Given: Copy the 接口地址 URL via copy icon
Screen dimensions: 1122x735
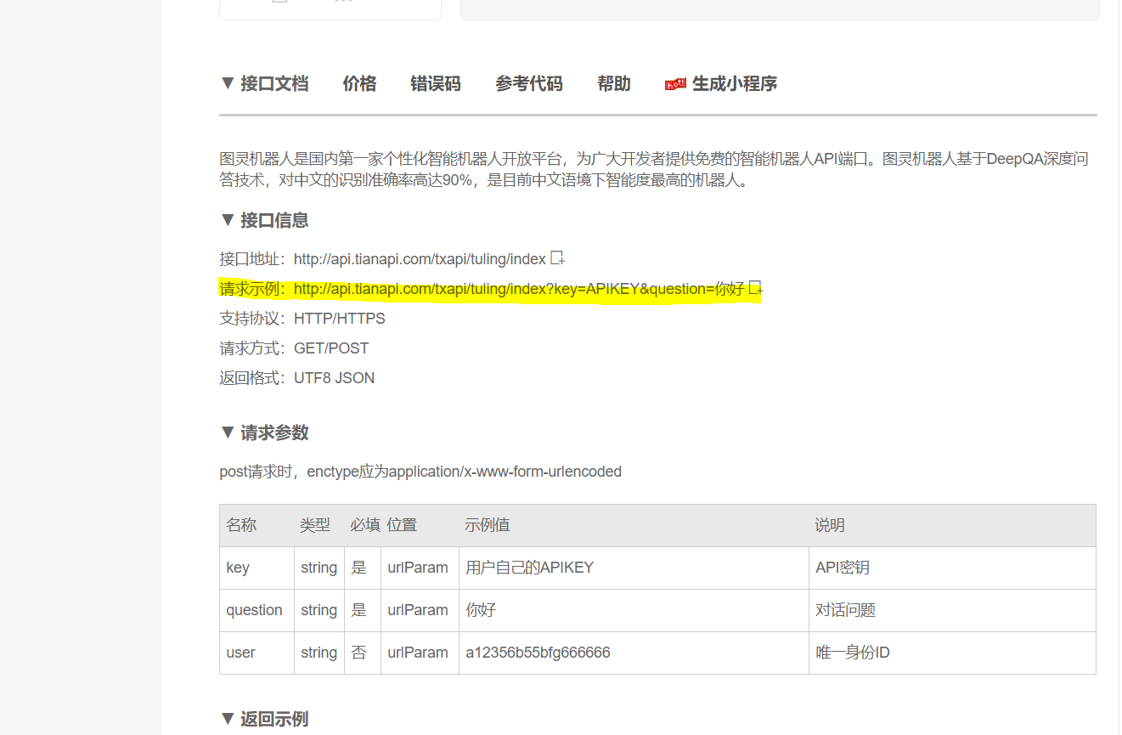Looking at the screenshot, I should (558, 258).
